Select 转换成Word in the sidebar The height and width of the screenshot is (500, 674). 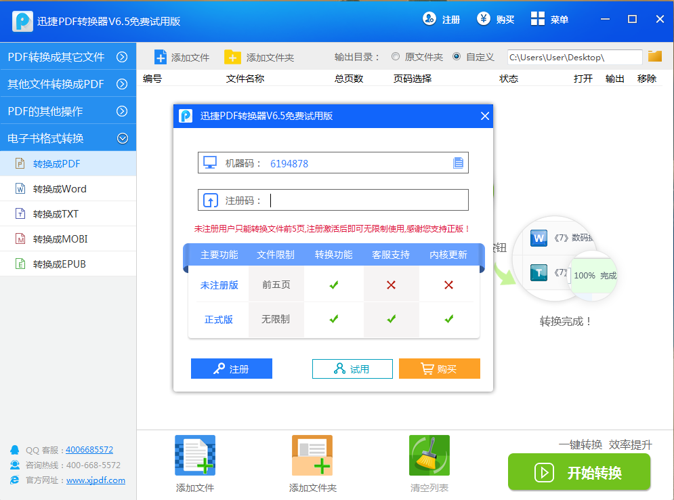point(68,189)
